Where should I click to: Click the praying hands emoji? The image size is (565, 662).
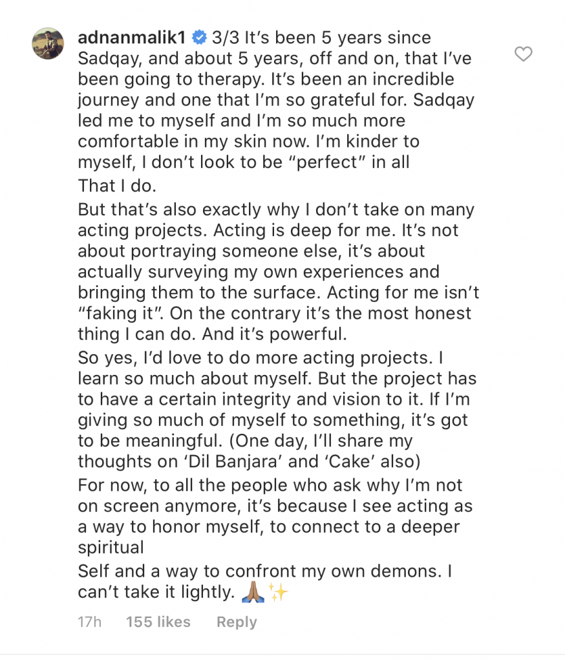pos(252,592)
